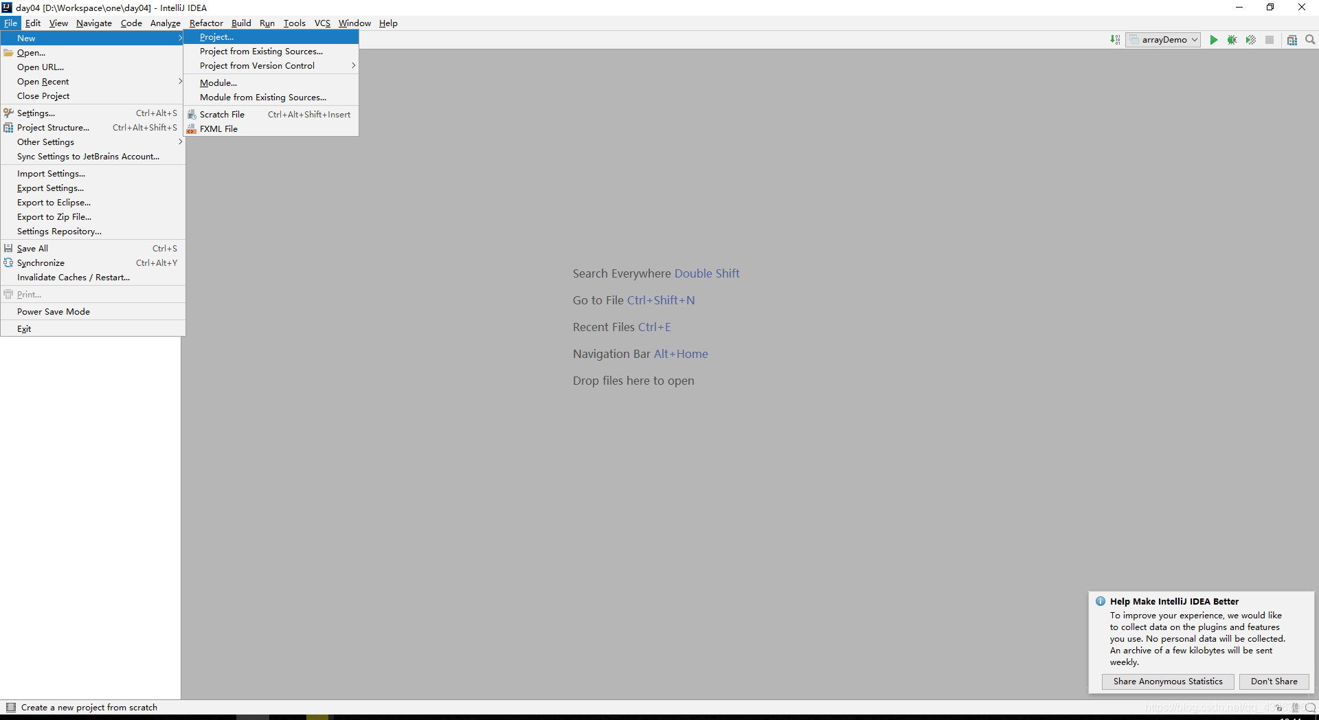Click the Search Everywhere magnifier icon
1319x720 pixels.
click(x=1310, y=40)
